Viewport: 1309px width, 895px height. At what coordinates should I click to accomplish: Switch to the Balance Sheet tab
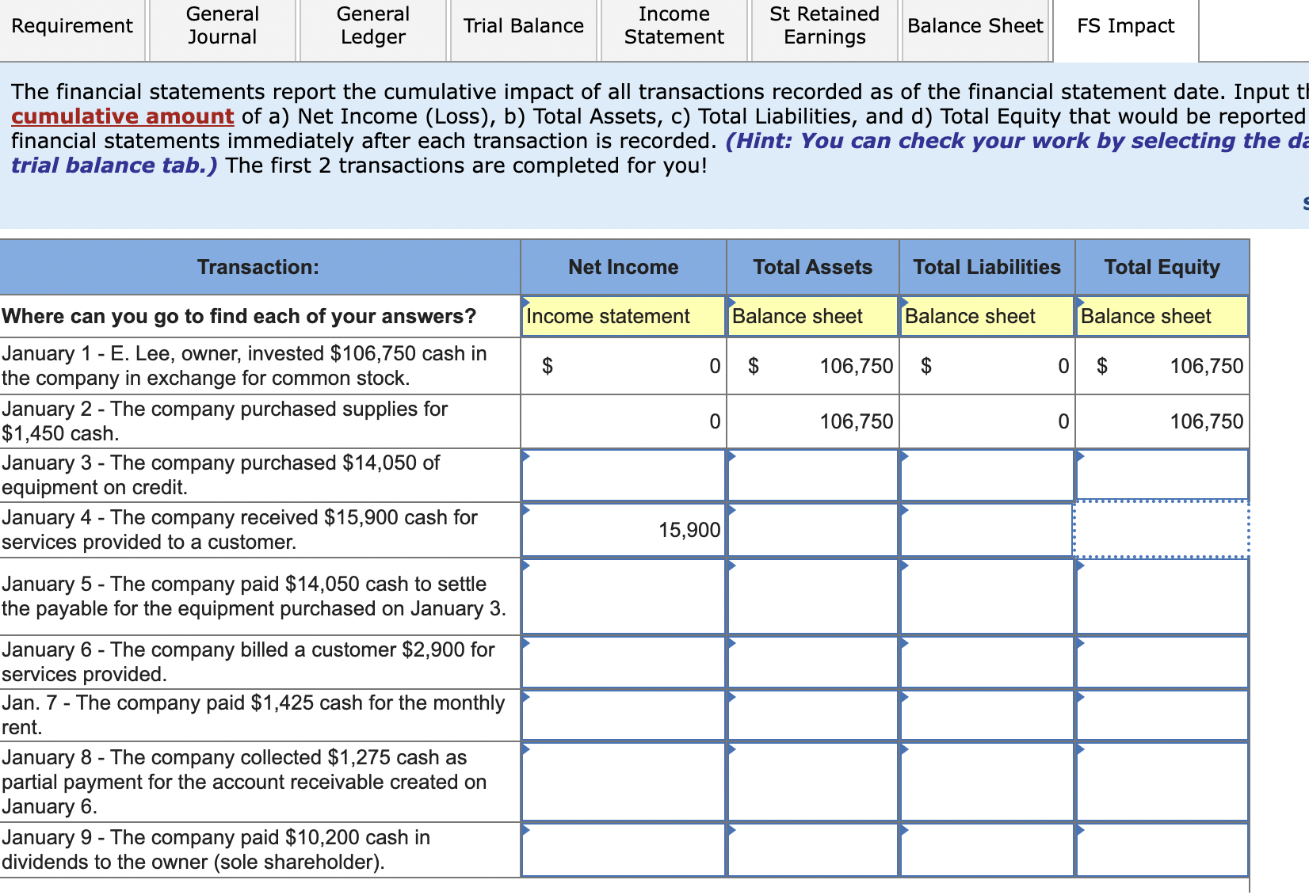[975, 26]
